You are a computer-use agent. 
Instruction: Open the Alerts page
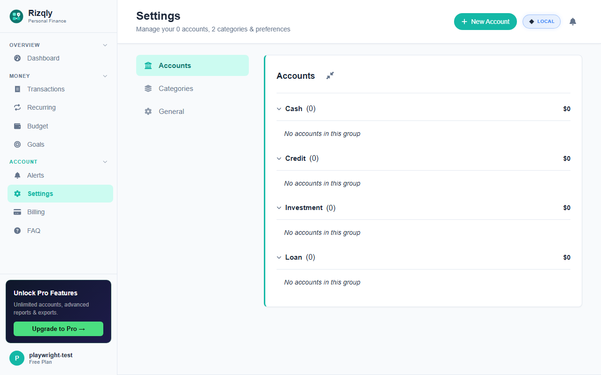35,175
